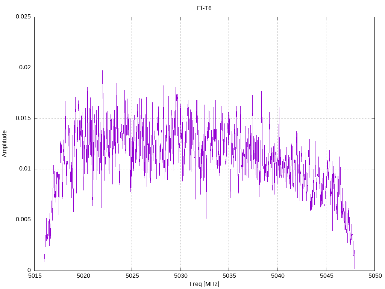Click the "Amplitude" y-axis label
Screen dimensions: 385x289
coord(5,144)
